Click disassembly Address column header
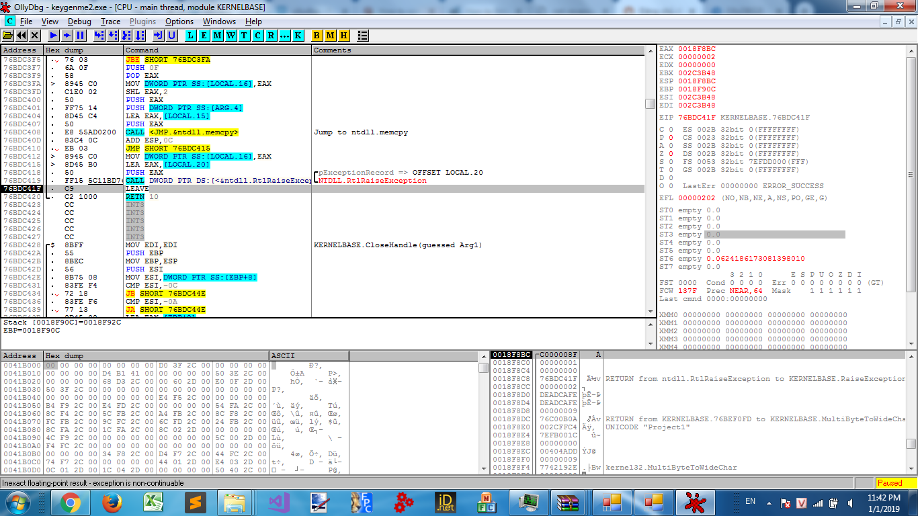Image resolution: width=918 pixels, height=516 pixels. (x=22, y=50)
